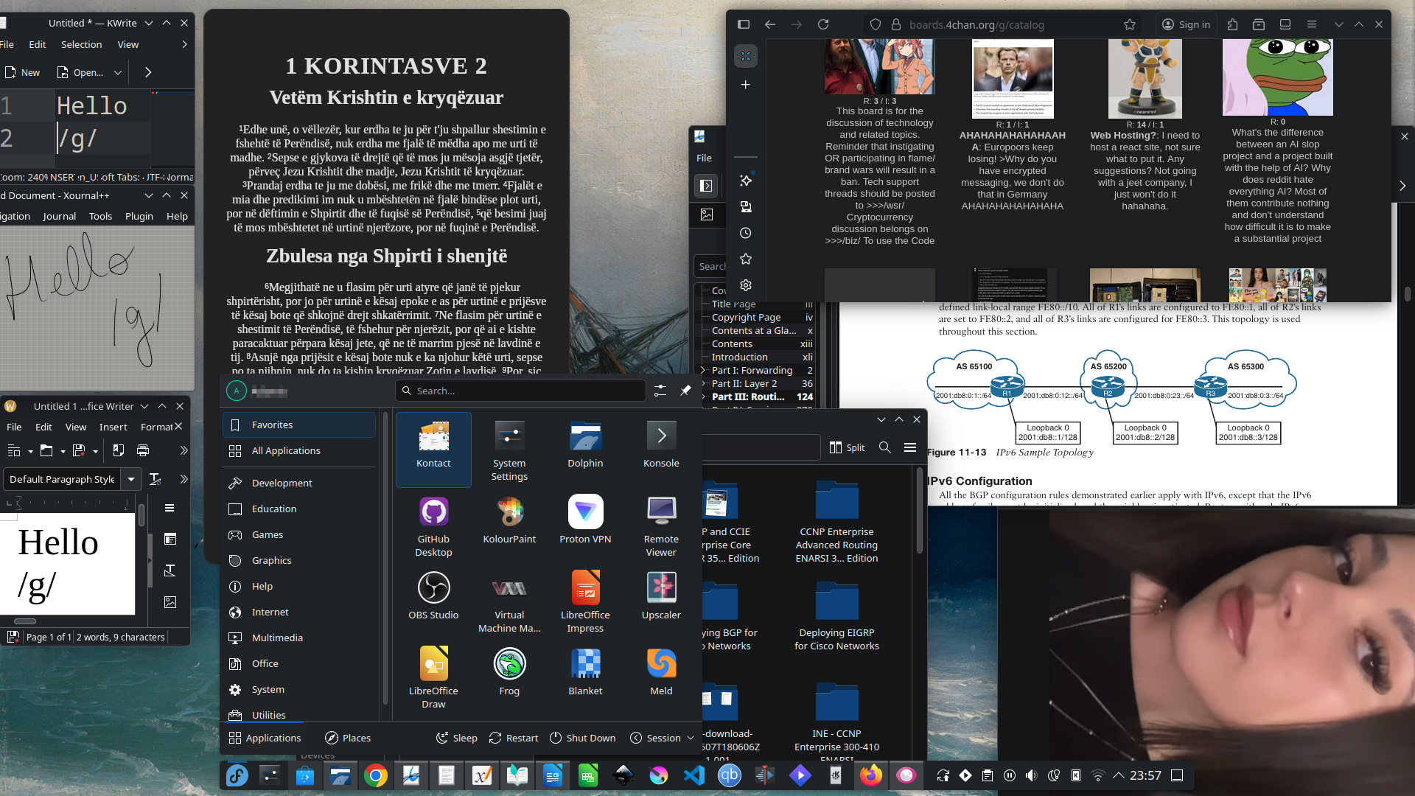Click the qBittorrent taskbar icon
This screenshot has height=796, width=1415.
point(730,775)
